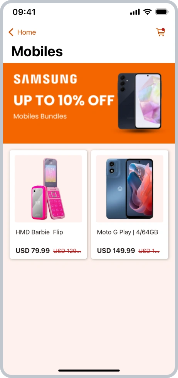The height and width of the screenshot is (378, 178).
Task: Tap the Mobiles page heading
Action: coord(37,51)
